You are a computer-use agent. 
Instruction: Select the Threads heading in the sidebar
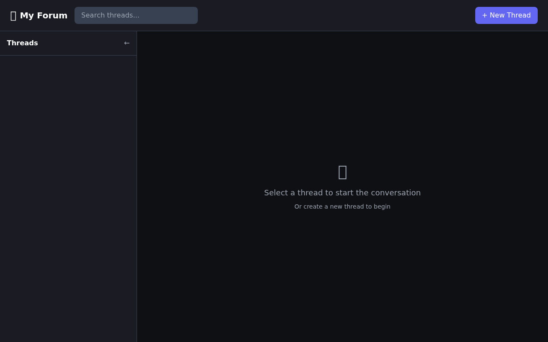pyautogui.click(x=22, y=43)
